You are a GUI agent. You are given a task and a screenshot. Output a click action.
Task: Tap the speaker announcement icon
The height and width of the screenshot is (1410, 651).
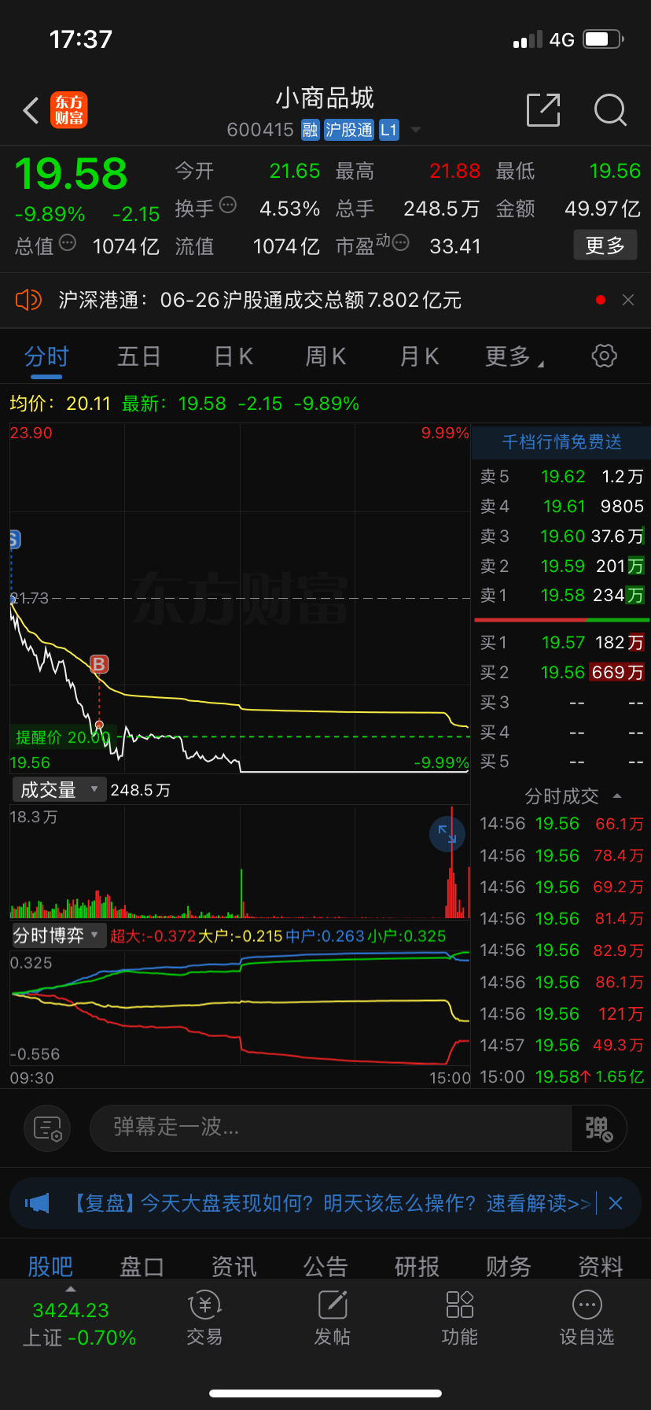28,300
